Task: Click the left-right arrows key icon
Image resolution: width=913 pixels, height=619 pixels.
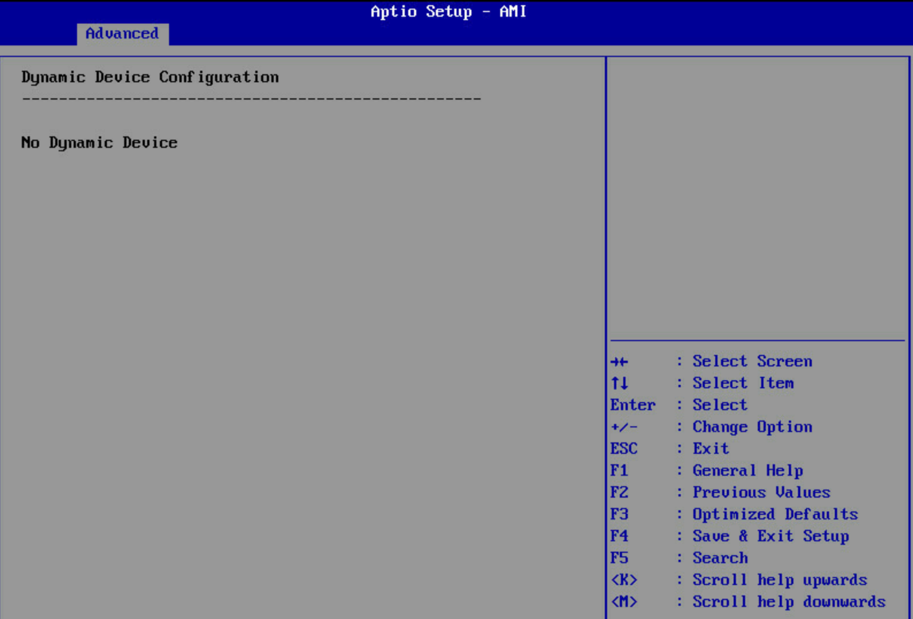Action: pyautogui.click(x=619, y=362)
